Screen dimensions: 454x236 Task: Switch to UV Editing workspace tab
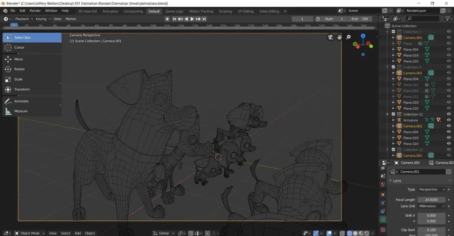246,11
